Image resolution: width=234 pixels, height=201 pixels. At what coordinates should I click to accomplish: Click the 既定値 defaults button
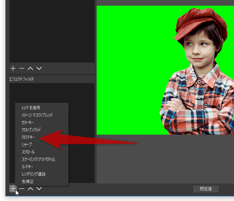pos(206,189)
